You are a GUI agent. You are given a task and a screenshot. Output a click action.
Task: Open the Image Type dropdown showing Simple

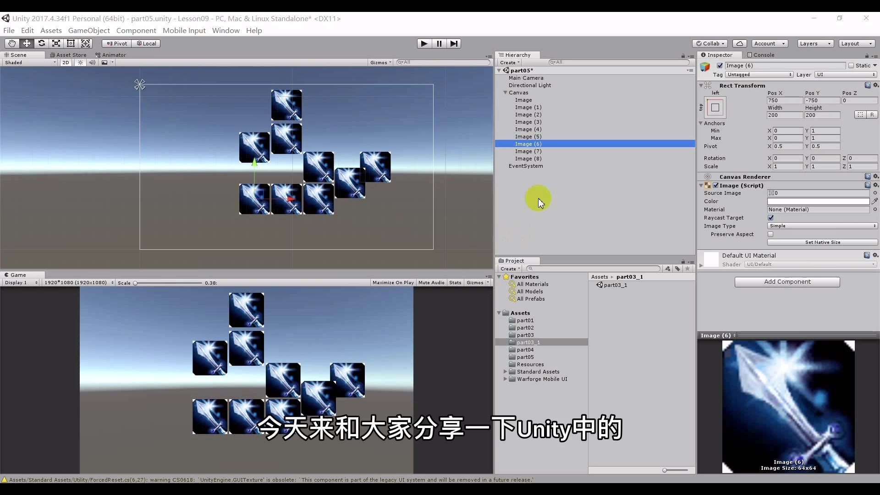tap(822, 225)
